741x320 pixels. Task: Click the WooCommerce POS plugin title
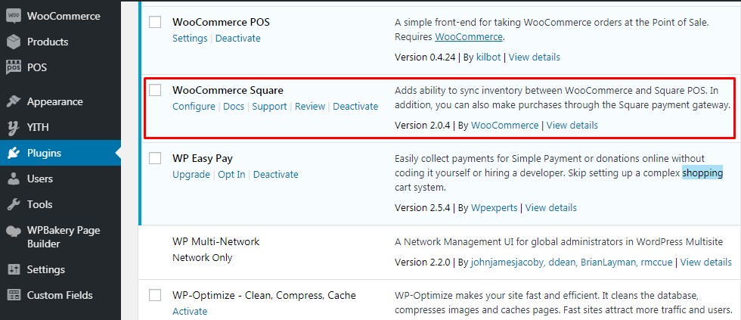click(221, 22)
